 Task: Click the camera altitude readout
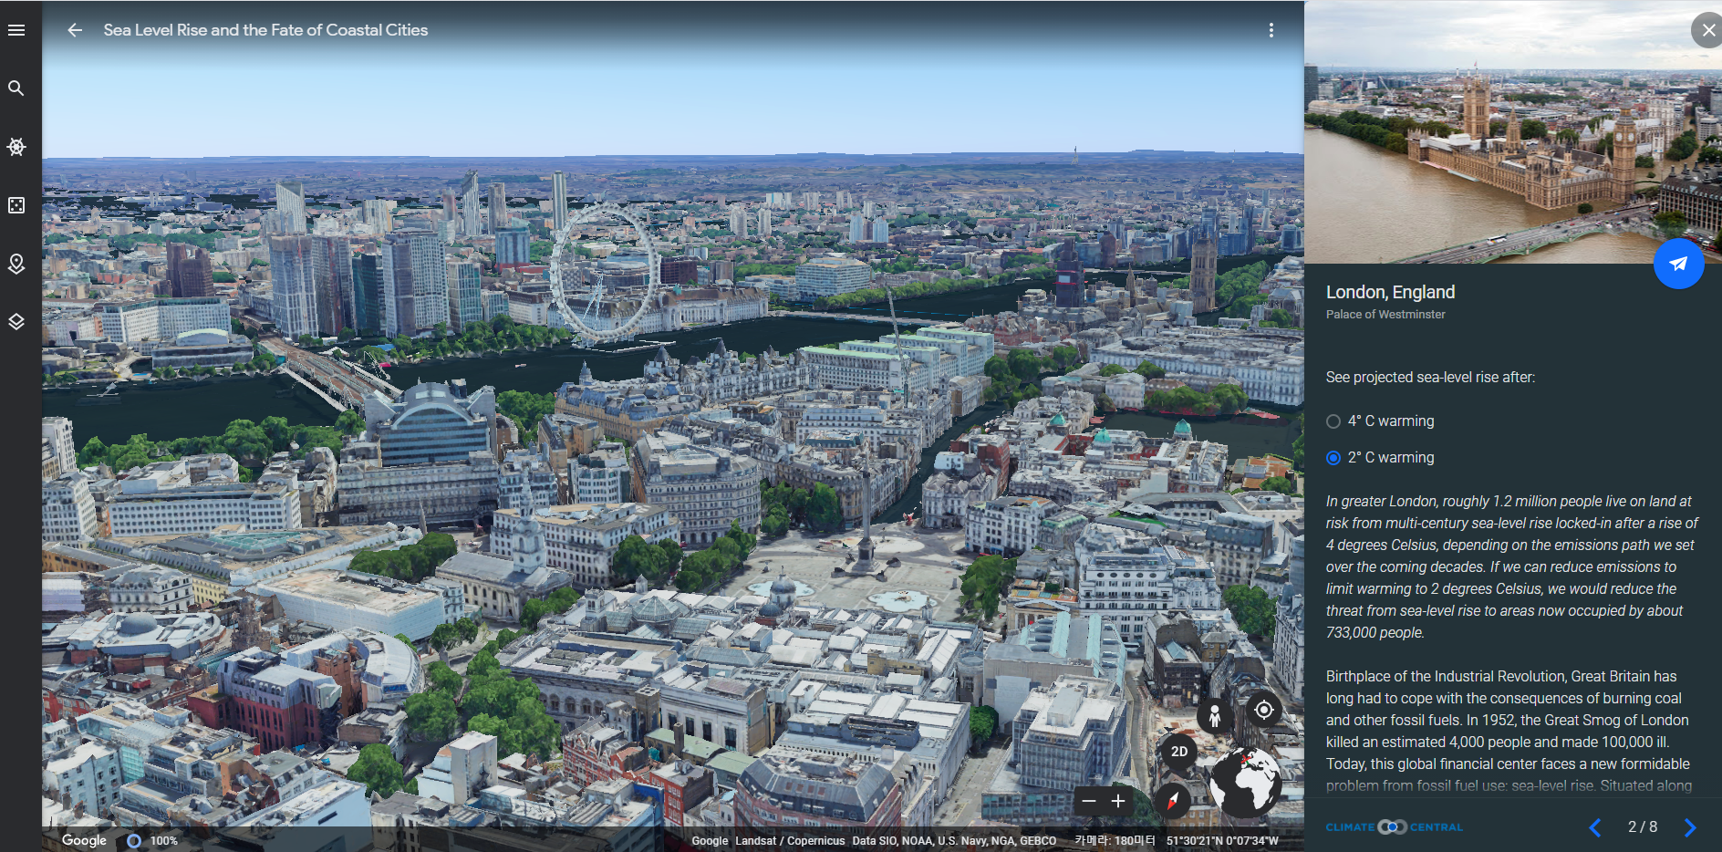coord(1115,841)
